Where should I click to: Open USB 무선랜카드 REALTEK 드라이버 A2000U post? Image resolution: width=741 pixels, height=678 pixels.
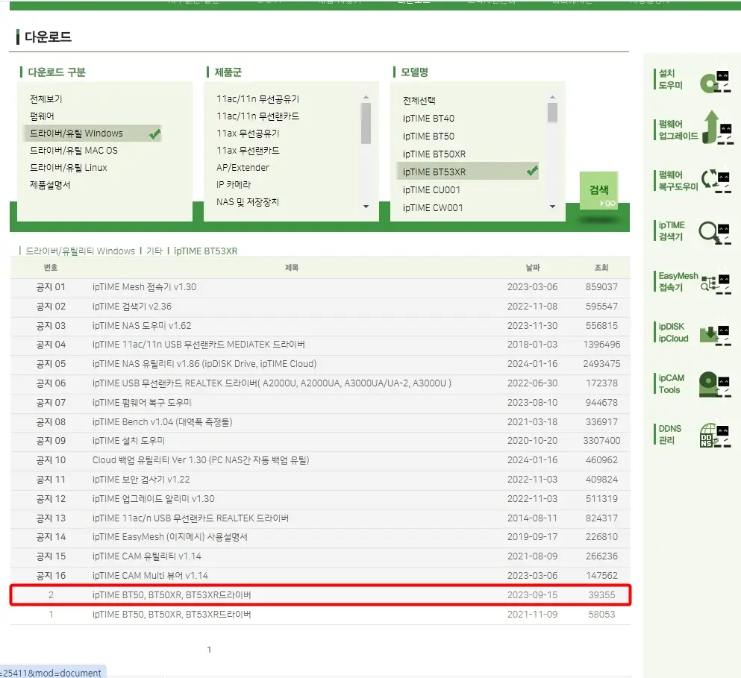[272, 383]
